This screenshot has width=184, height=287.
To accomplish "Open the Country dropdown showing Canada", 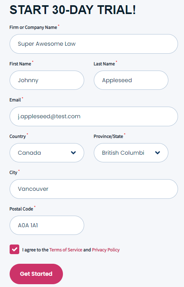I will (x=47, y=153).
